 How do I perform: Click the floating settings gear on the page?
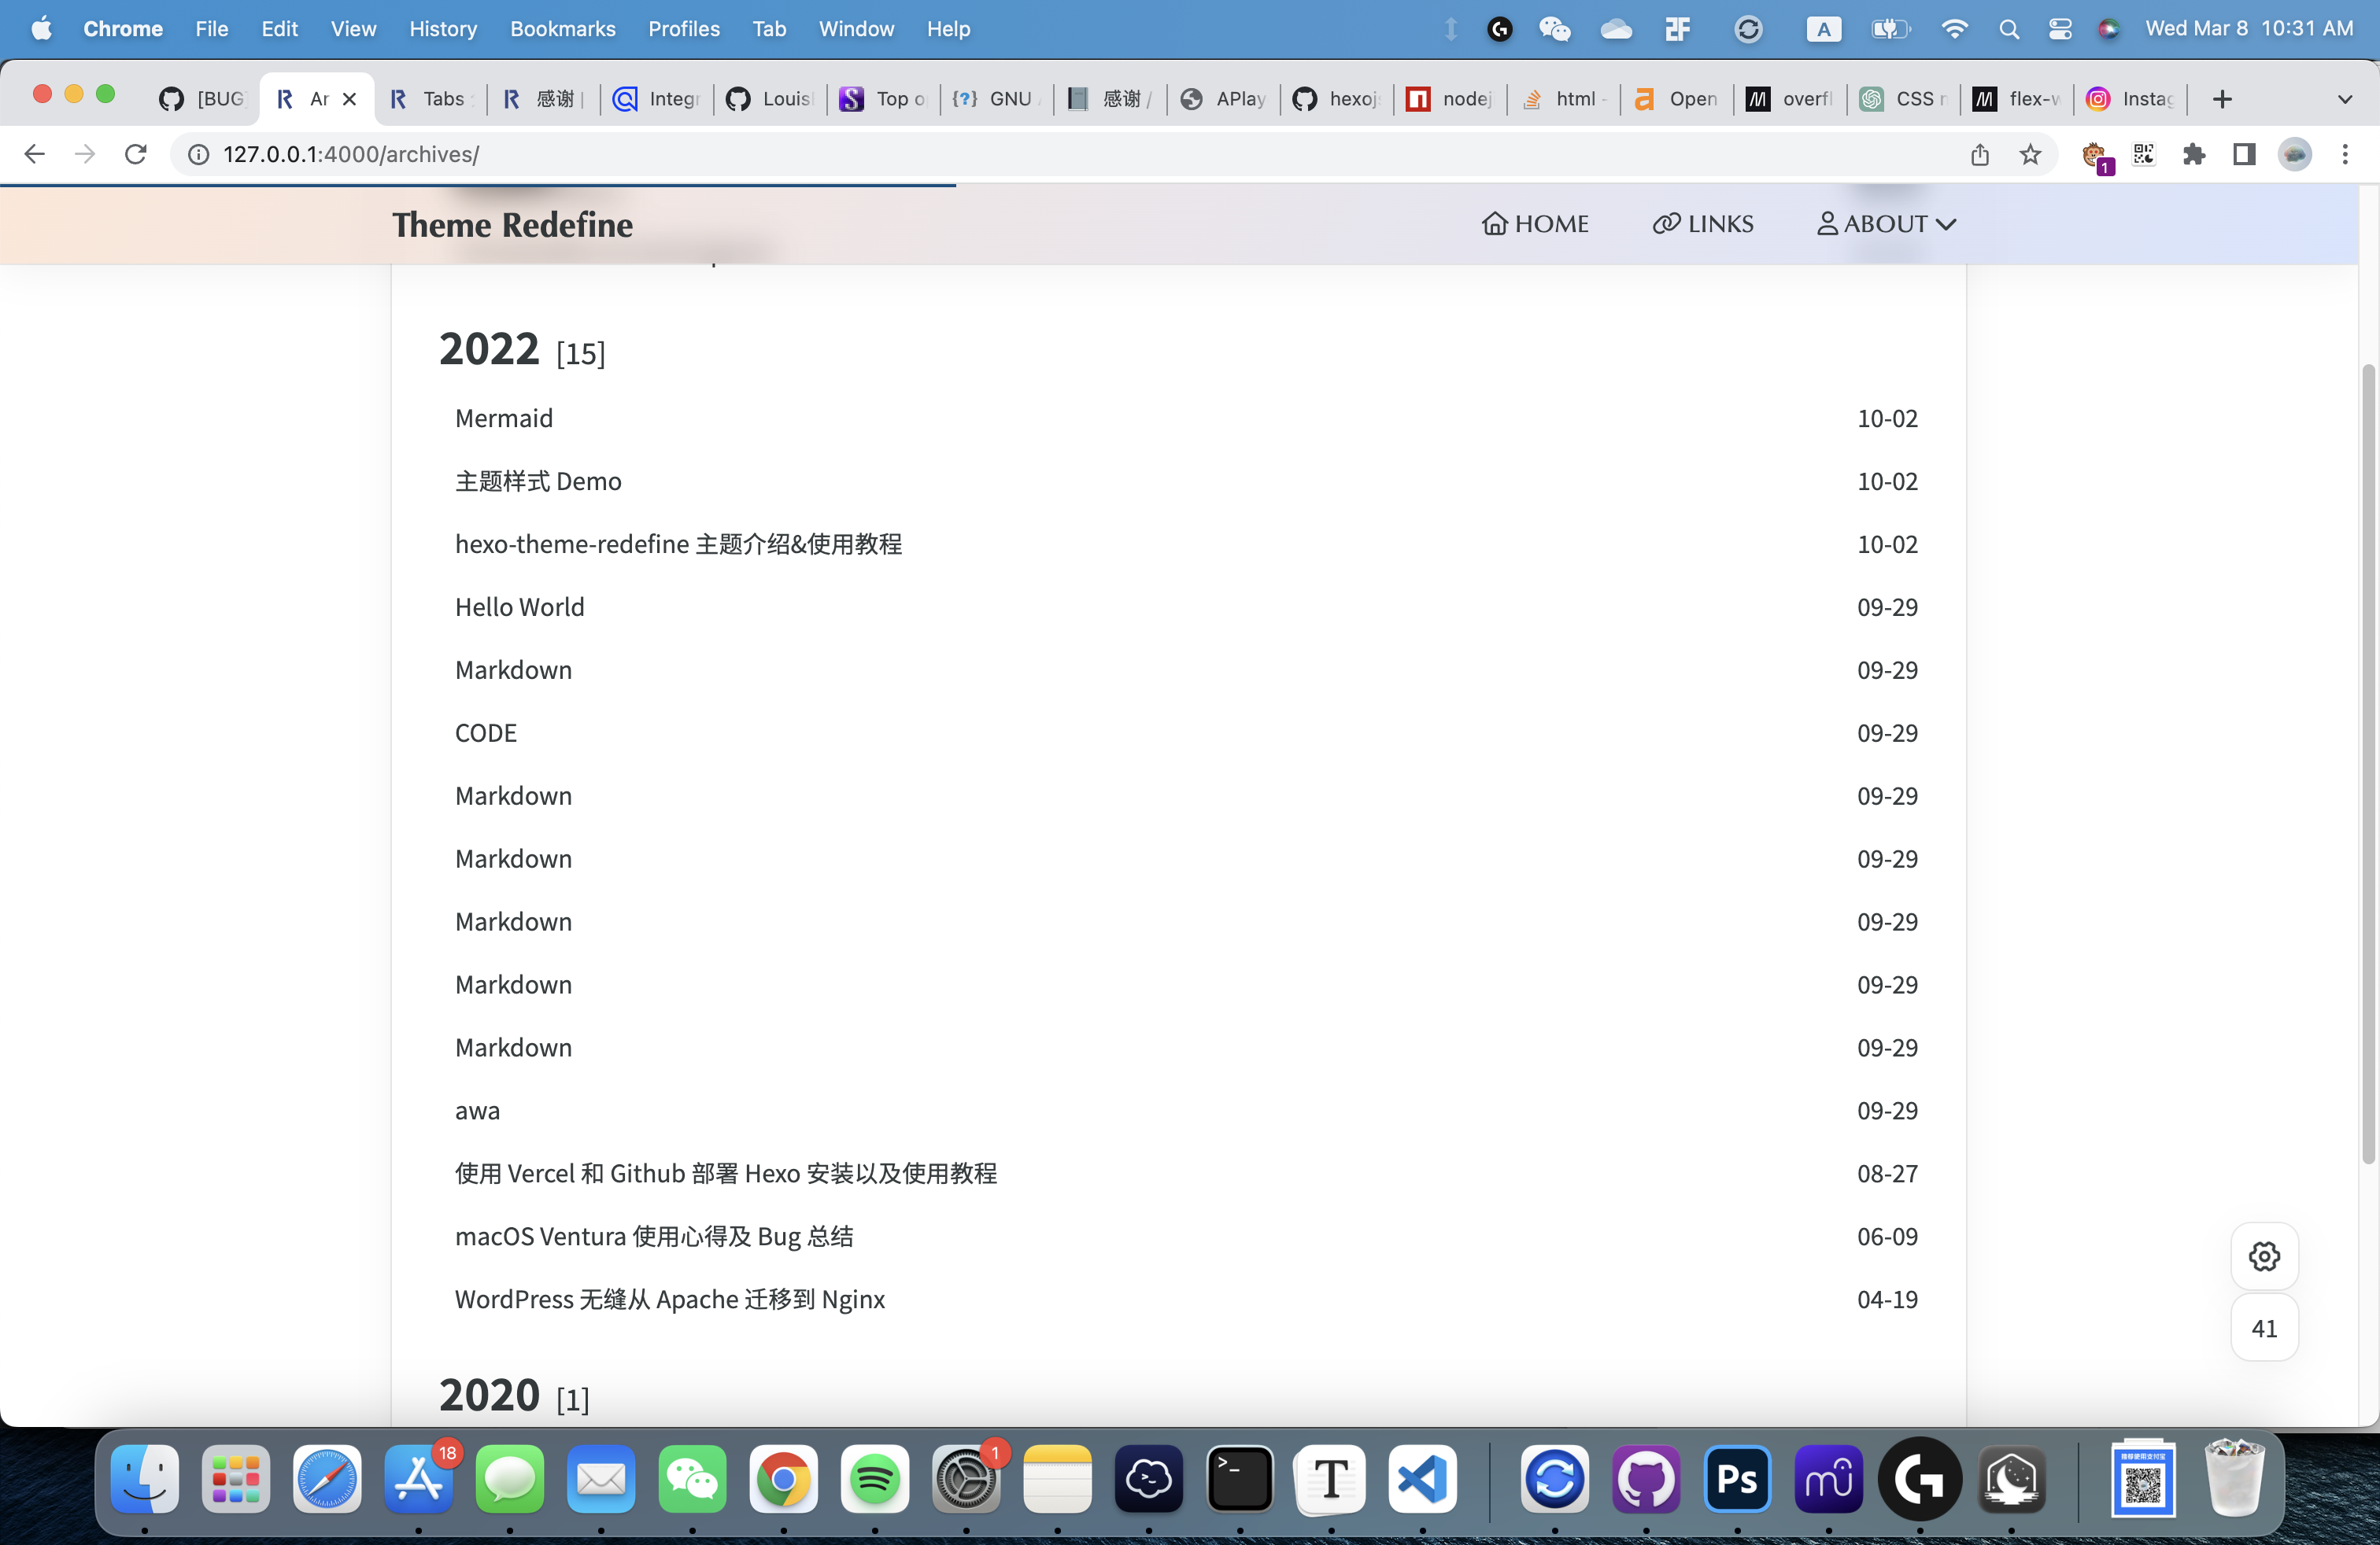click(2264, 1256)
